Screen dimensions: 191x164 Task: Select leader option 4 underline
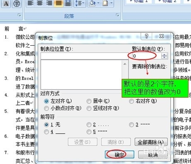(55, 132)
